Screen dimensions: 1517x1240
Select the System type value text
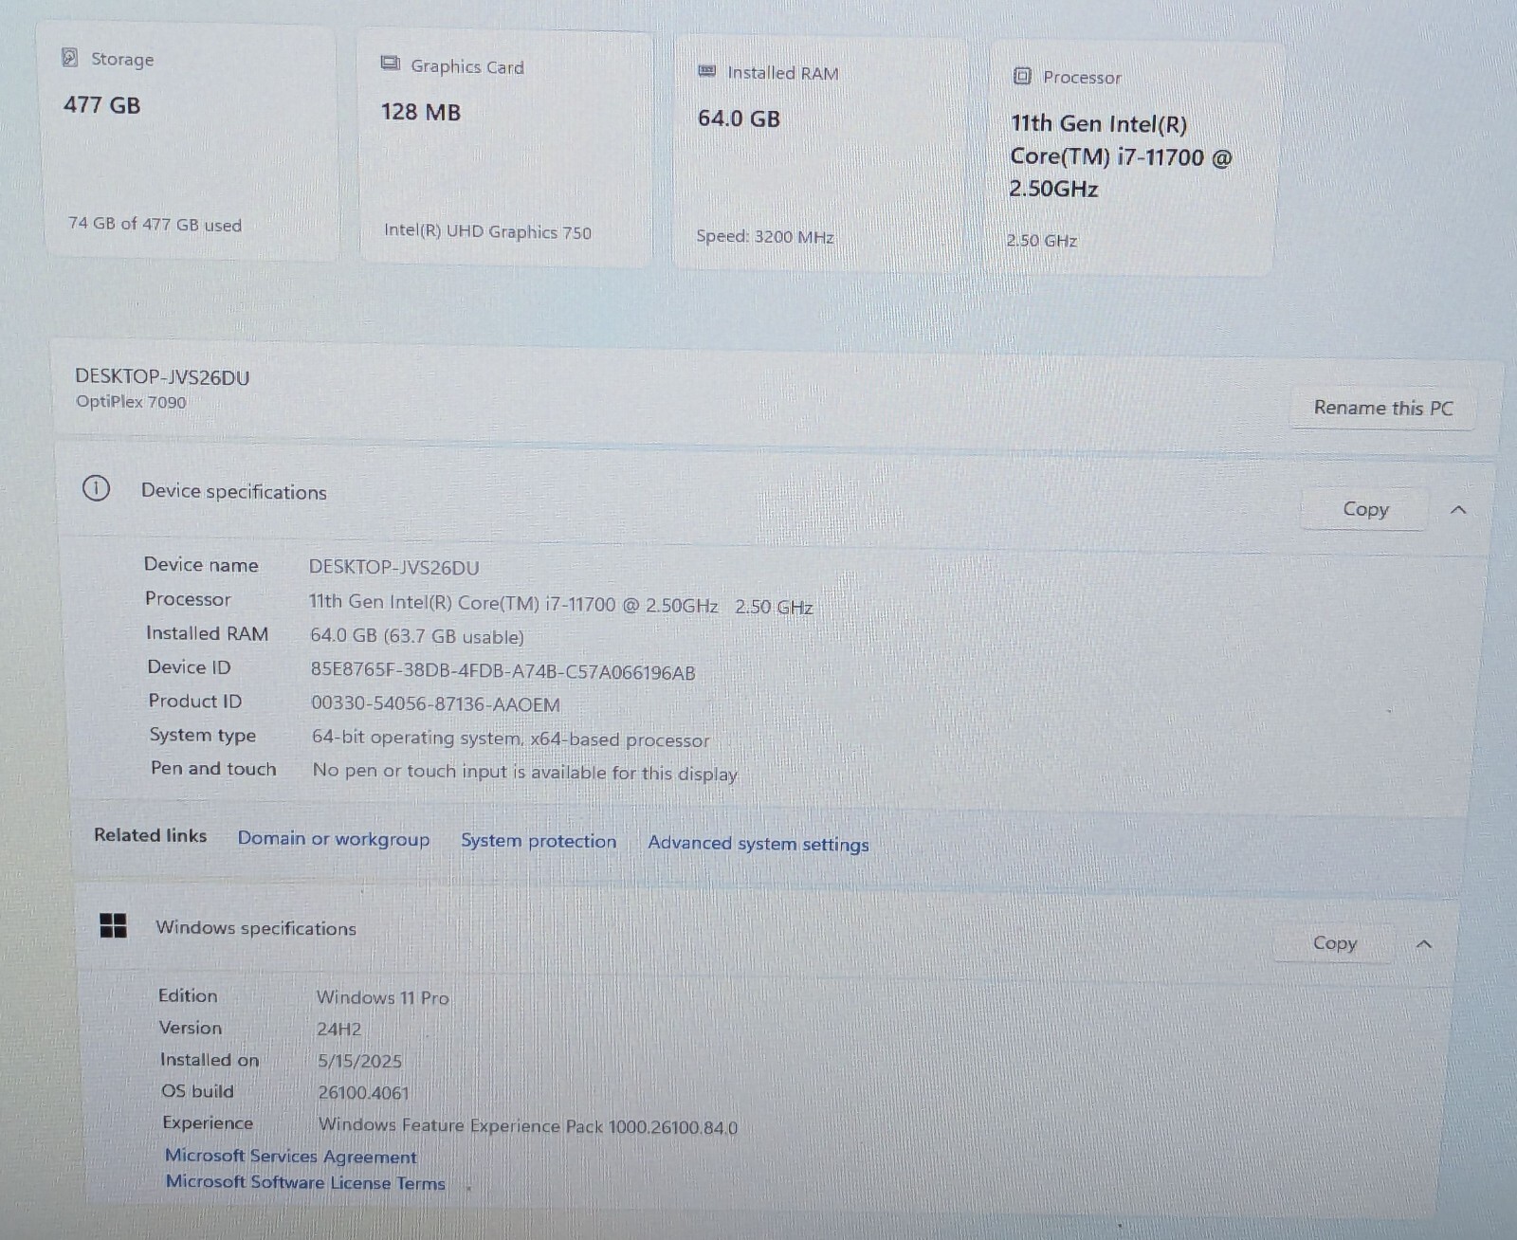[511, 739]
